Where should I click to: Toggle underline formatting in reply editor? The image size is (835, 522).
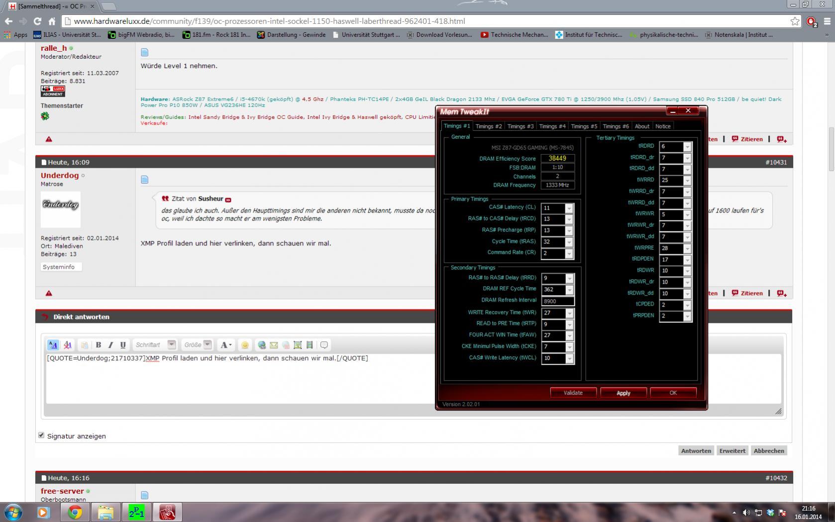(x=123, y=345)
